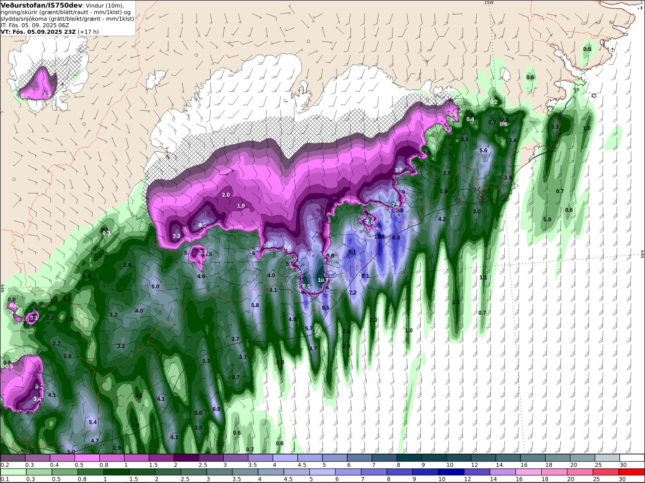
Task: Click the 7.5 value inside the small pink outline
Action: tap(370, 222)
